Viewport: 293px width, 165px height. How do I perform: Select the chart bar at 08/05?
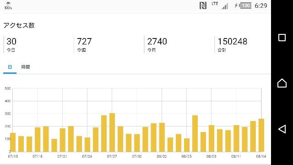[x=187, y=145]
